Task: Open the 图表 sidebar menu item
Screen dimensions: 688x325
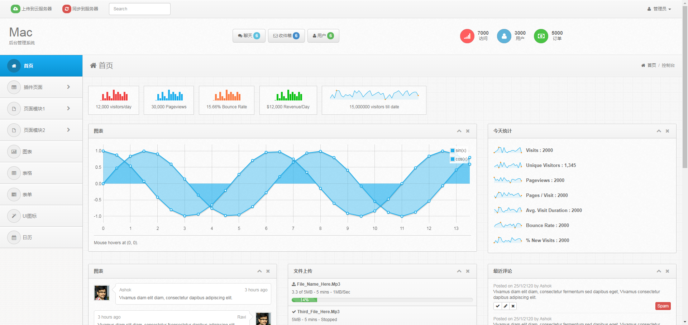Action: (27, 152)
